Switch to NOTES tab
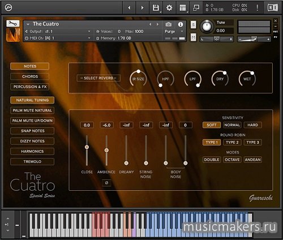283x240 pixels. point(30,66)
